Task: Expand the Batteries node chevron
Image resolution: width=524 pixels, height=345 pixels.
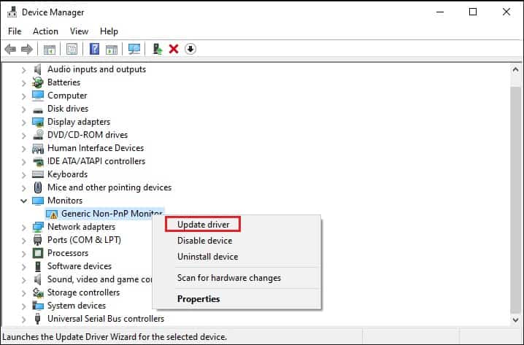Action: pos(23,83)
